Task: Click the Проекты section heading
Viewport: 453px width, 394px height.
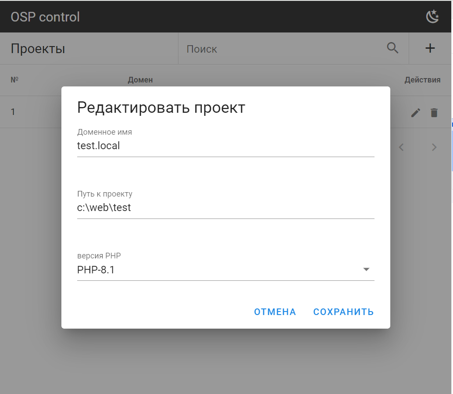Action: [38, 49]
